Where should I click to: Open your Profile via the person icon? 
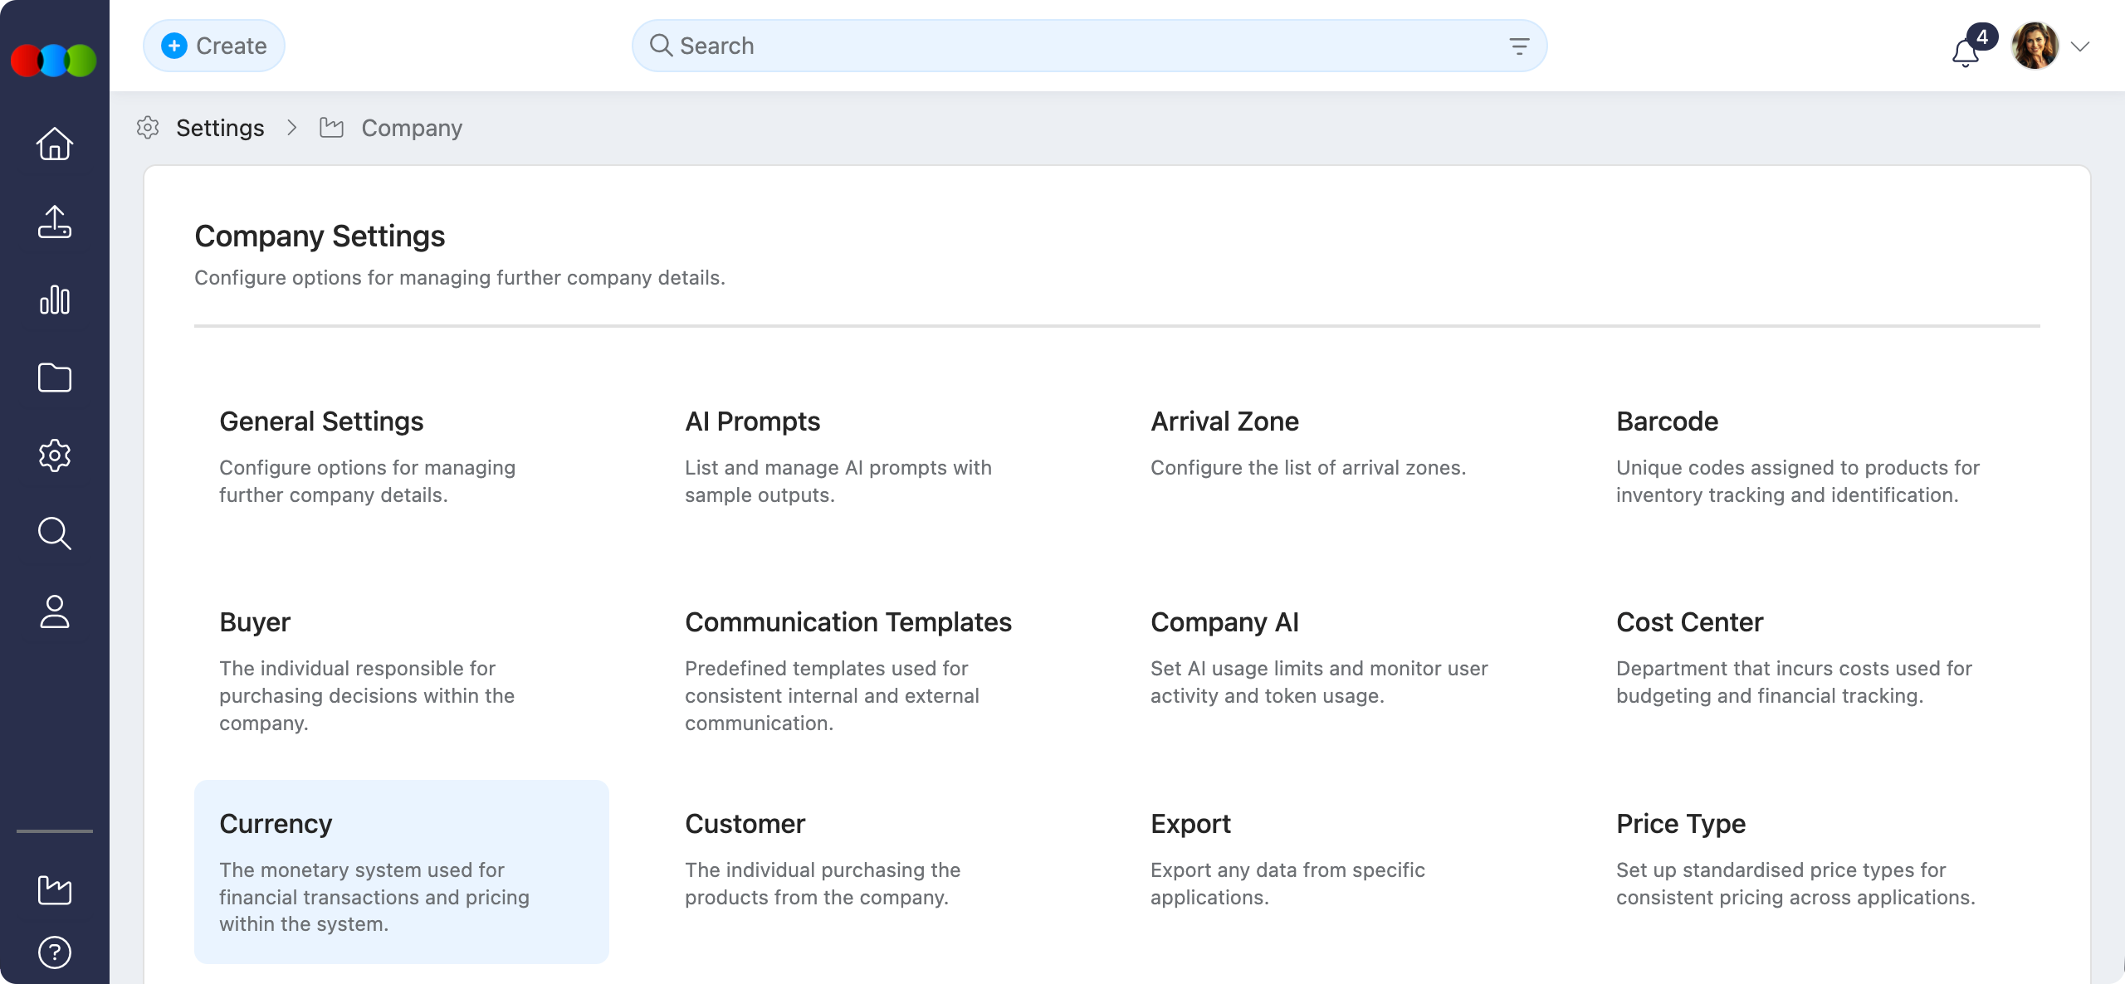click(x=53, y=612)
